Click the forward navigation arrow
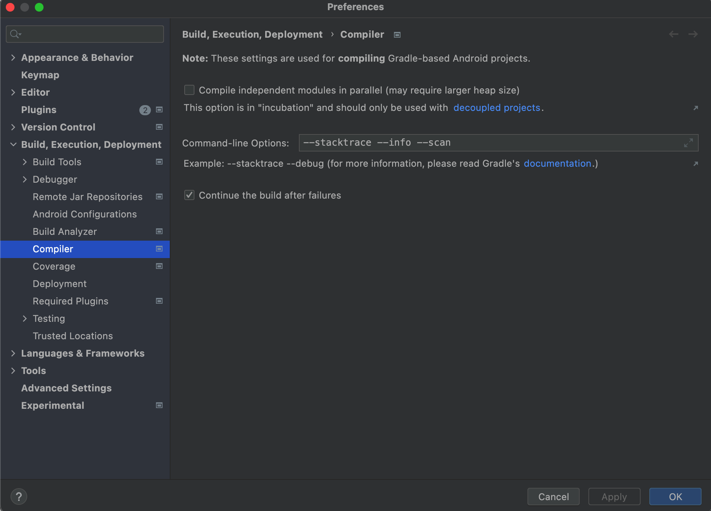The width and height of the screenshot is (711, 511). 693,34
